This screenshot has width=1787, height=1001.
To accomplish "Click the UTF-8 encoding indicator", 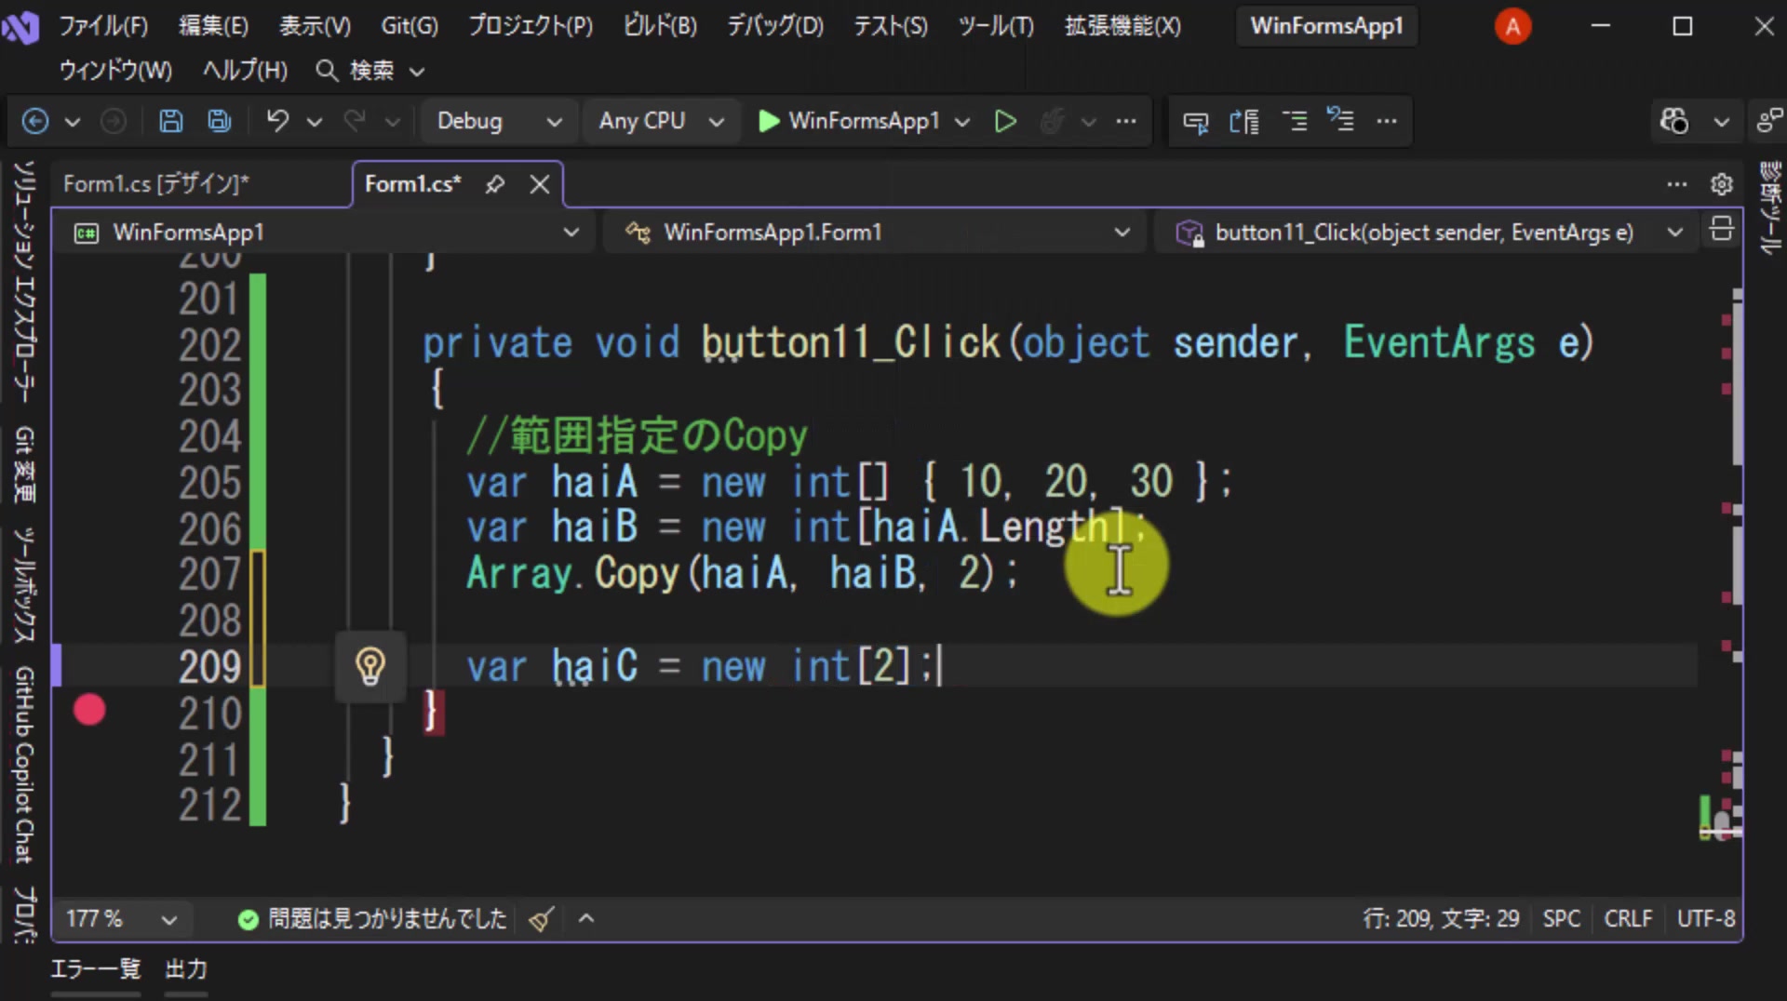I will point(1705,919).
